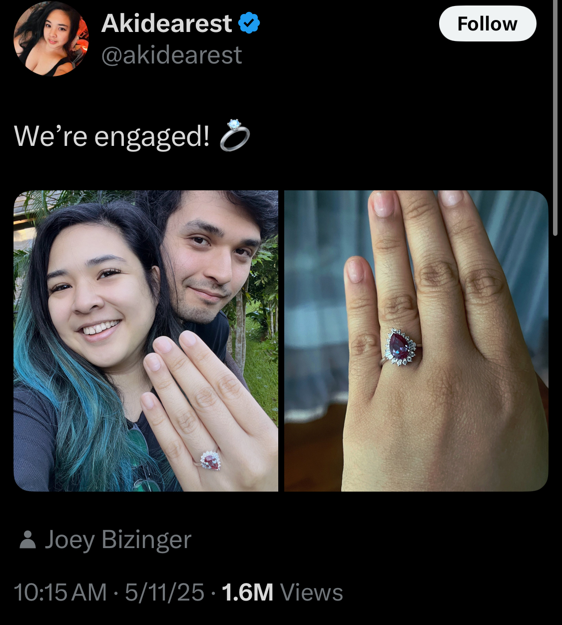The width and height of the screenshot is (562, 625).
Task: Open the @akidearest handle link
Action: click(172, 55)
